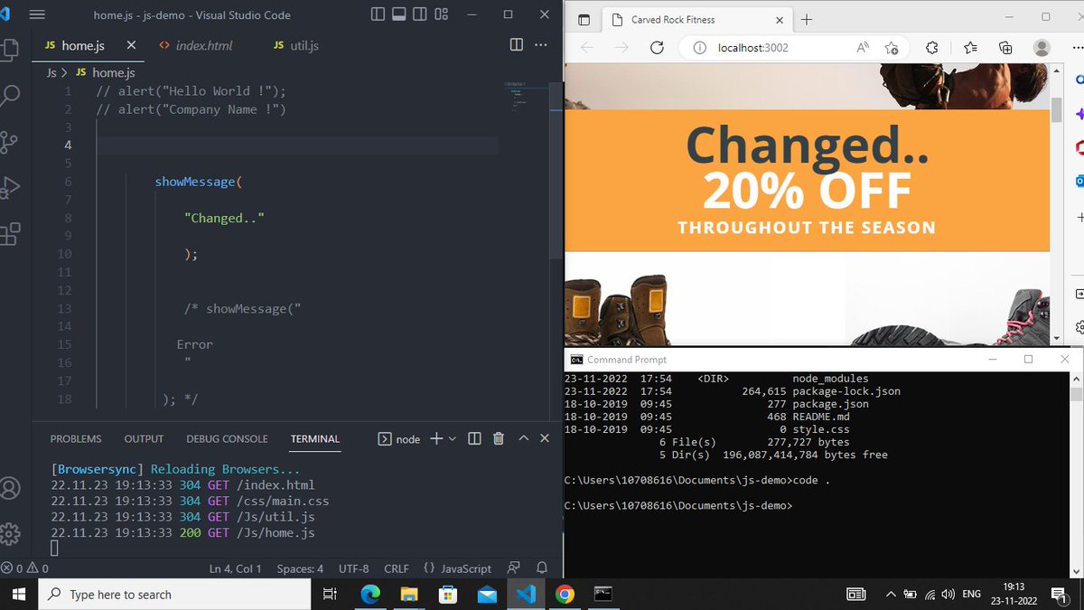
Task: Split the terminal pane
Action: [475, 438]
